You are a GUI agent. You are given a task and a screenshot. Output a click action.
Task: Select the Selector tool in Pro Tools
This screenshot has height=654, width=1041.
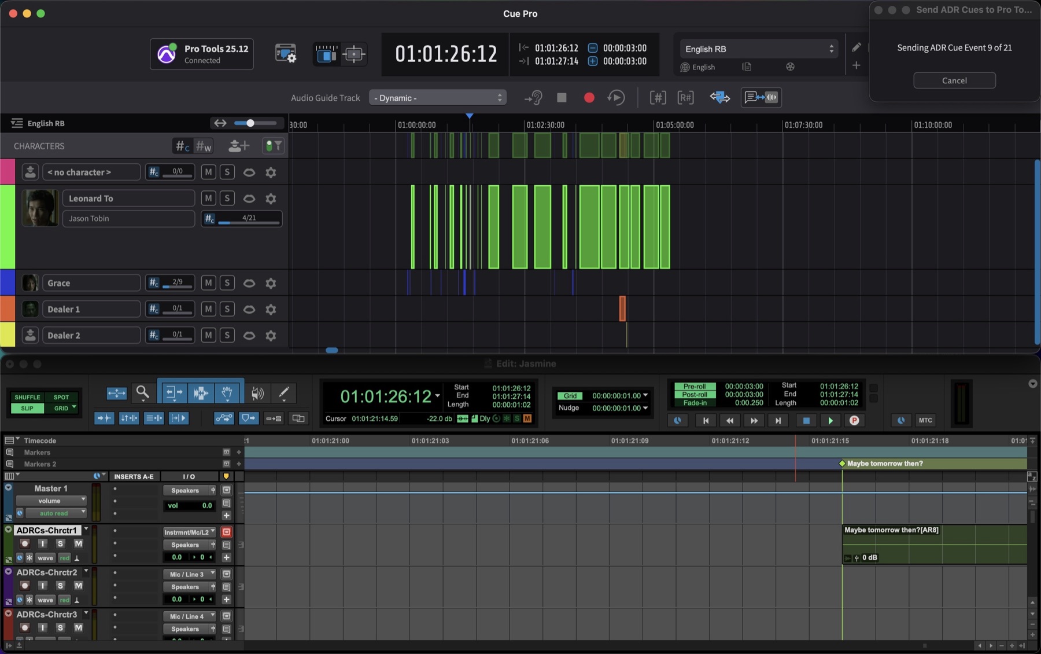pos(201,394)
